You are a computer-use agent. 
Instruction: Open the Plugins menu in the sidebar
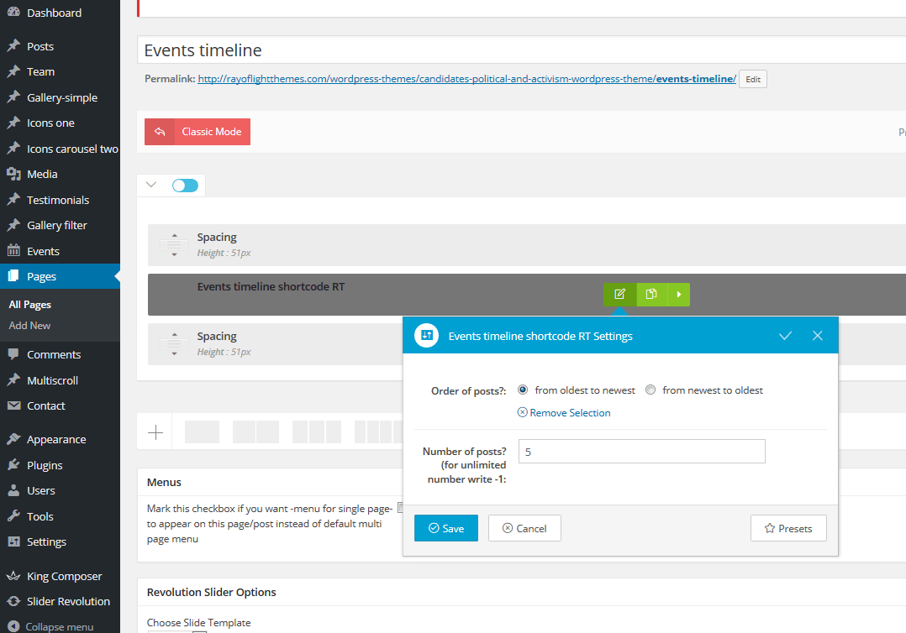tap(45, 465)
